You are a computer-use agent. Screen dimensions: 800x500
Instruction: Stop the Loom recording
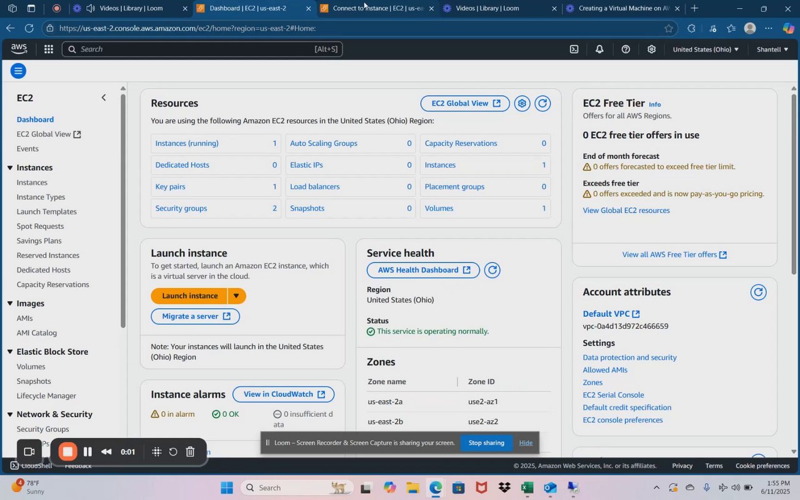point(67,452)
